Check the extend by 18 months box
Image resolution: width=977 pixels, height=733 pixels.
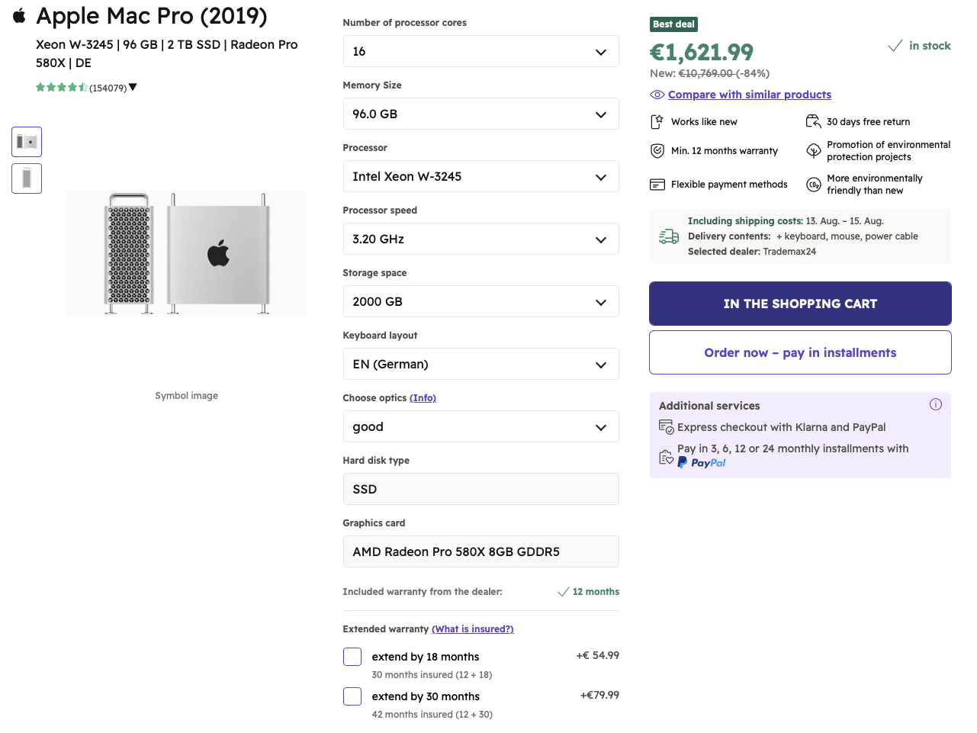tap(352, 657)
